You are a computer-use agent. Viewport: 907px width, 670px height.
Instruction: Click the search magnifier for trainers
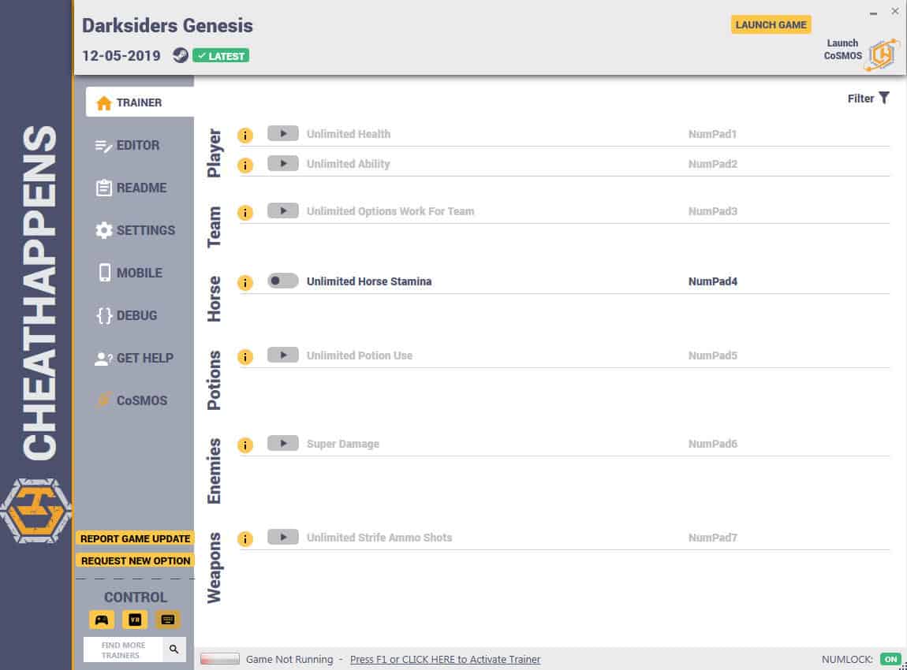point(174,650)
